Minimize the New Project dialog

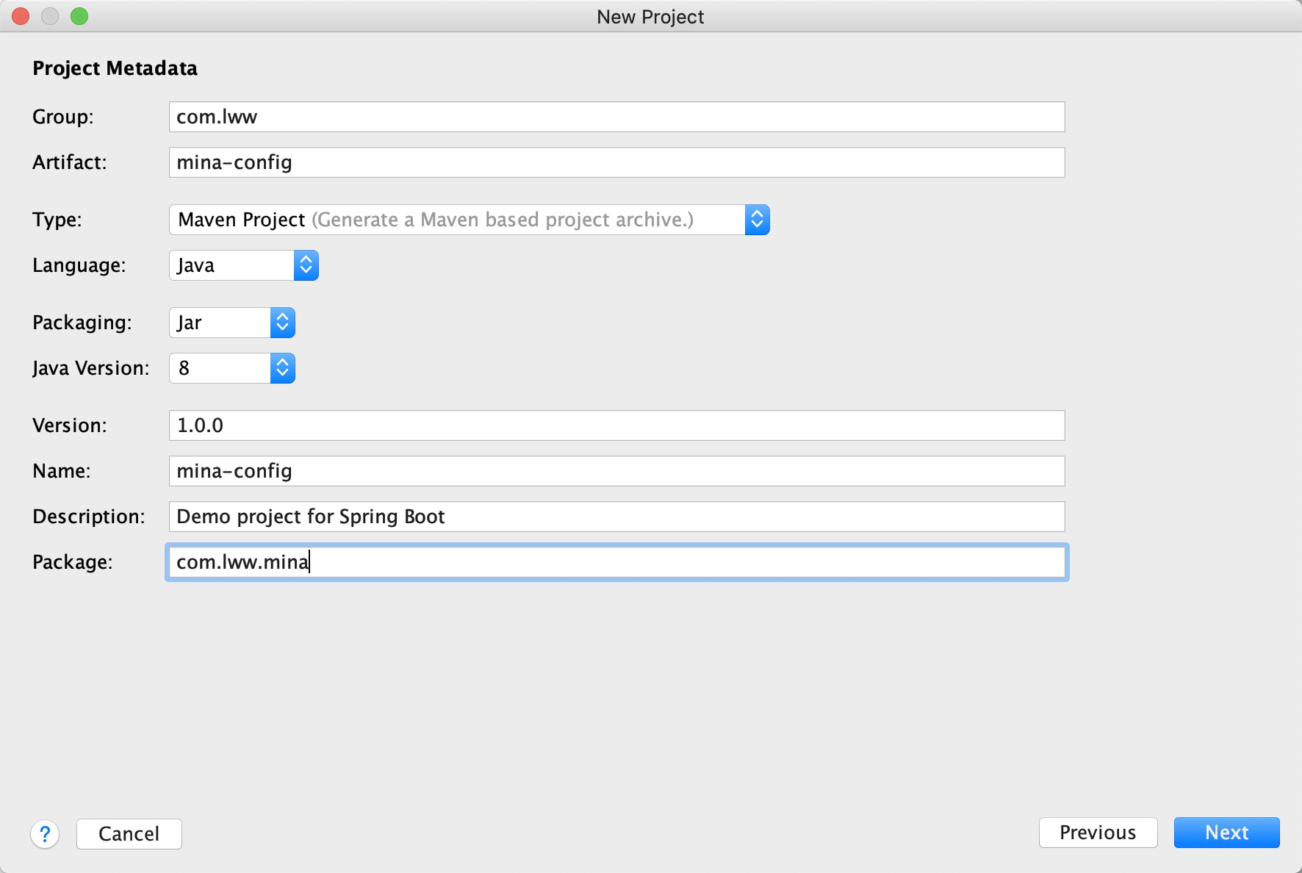[50, 16]
